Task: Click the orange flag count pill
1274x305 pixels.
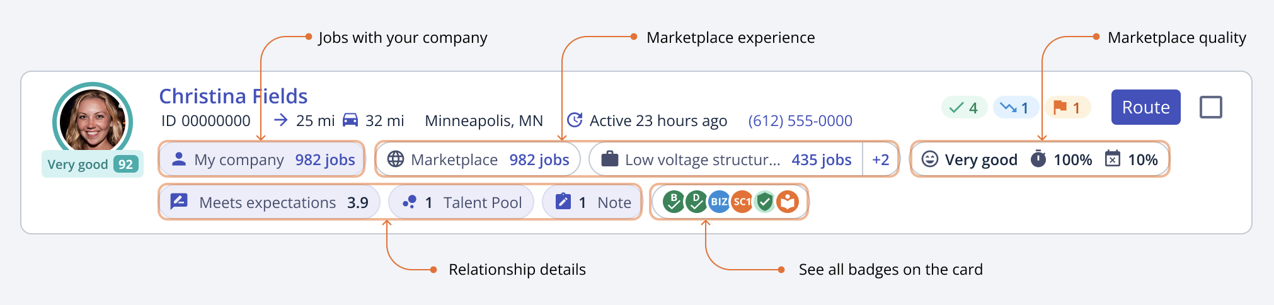Action: pos(1067,108)
